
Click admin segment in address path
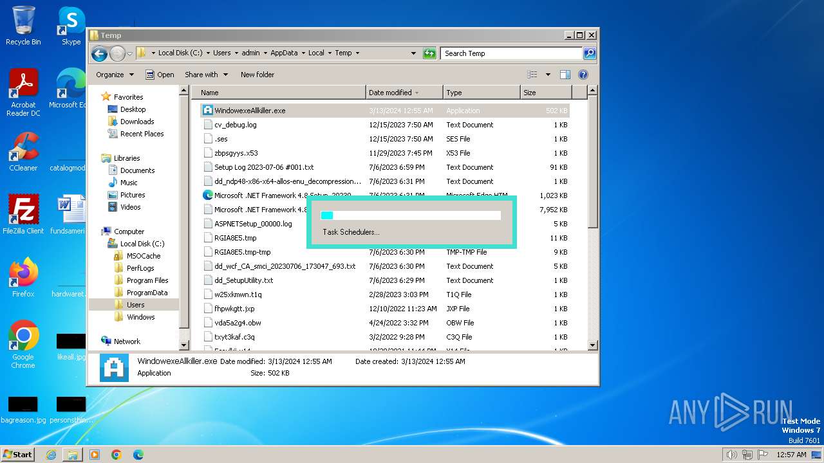pyautogui.click(x=250, y=53)
